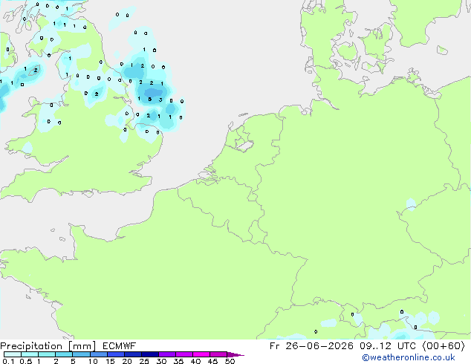Click the '45' legend scale label
This screenshot has height=364, width=471.
pyautogui.click(x=212, y=361)
